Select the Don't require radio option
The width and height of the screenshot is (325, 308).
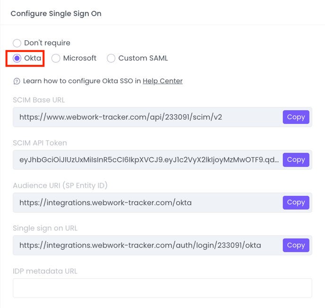(x=17, y=43)
